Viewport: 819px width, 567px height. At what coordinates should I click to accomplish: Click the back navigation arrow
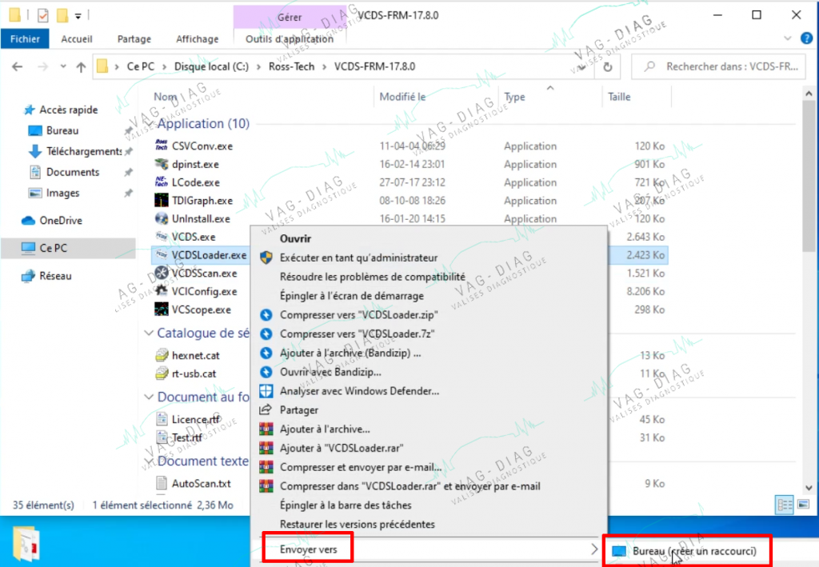point(18,67)
